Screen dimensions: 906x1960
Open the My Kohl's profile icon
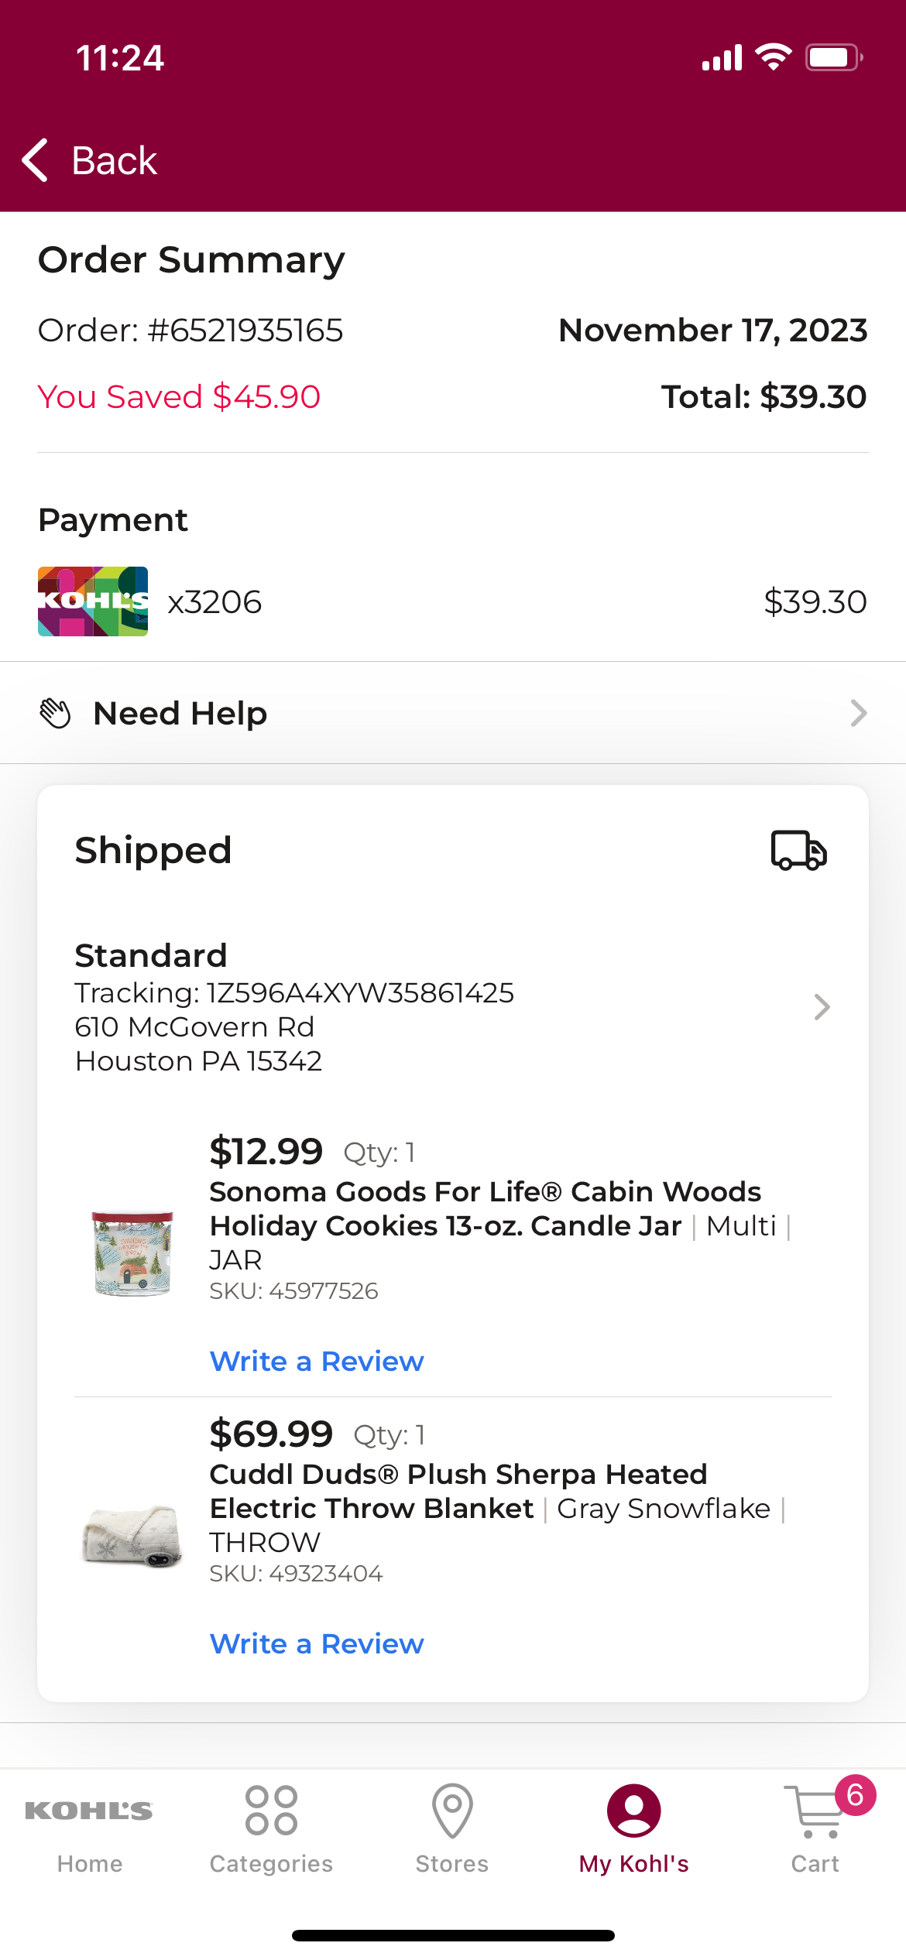pyautogui.click(x=633, y=1811)
